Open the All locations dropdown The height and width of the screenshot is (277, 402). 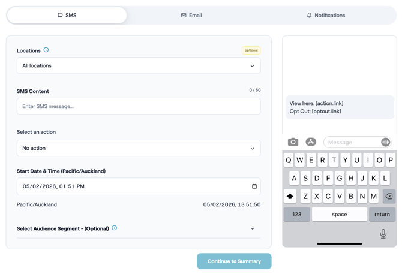pos(139,66)
